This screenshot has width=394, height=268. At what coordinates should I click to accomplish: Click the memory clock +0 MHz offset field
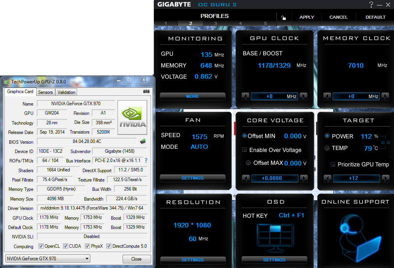coord(356,96)
